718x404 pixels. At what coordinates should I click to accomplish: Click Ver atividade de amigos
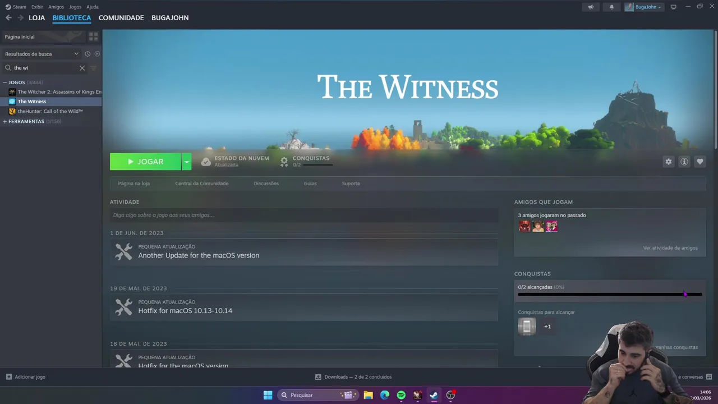670,248
